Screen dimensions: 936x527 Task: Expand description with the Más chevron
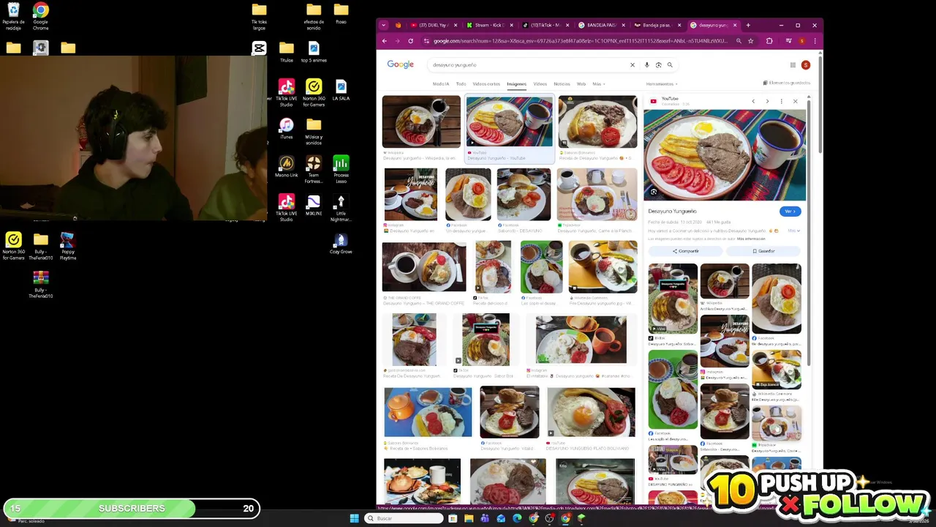click(793, 231)
